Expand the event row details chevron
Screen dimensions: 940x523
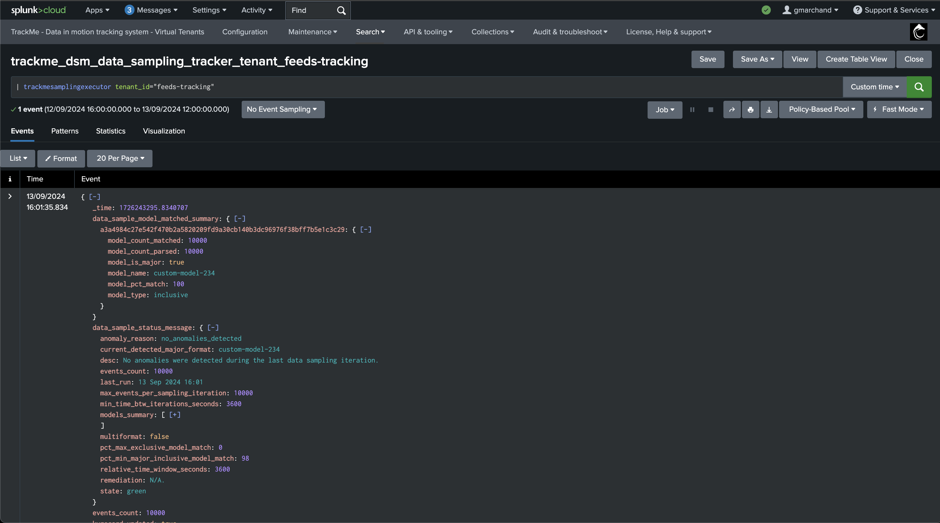(x=10, y=196)
